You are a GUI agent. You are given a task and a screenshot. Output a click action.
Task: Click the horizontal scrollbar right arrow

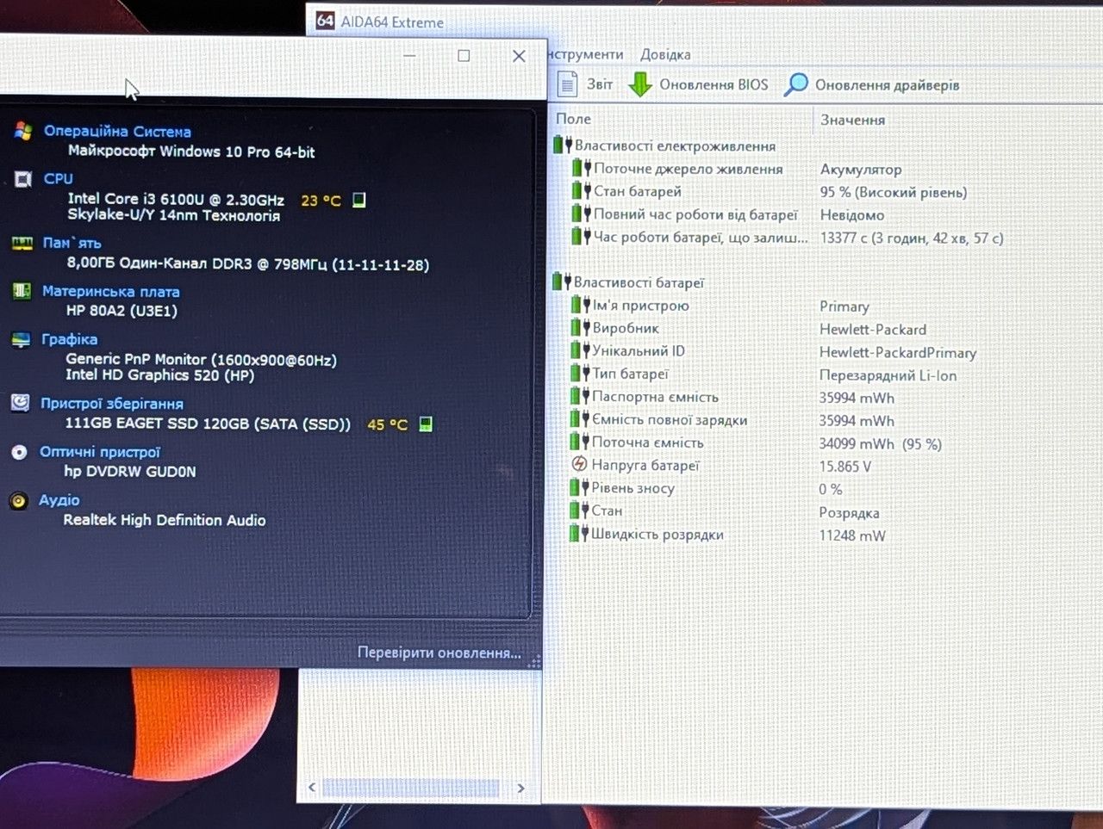tap(520, 788)
